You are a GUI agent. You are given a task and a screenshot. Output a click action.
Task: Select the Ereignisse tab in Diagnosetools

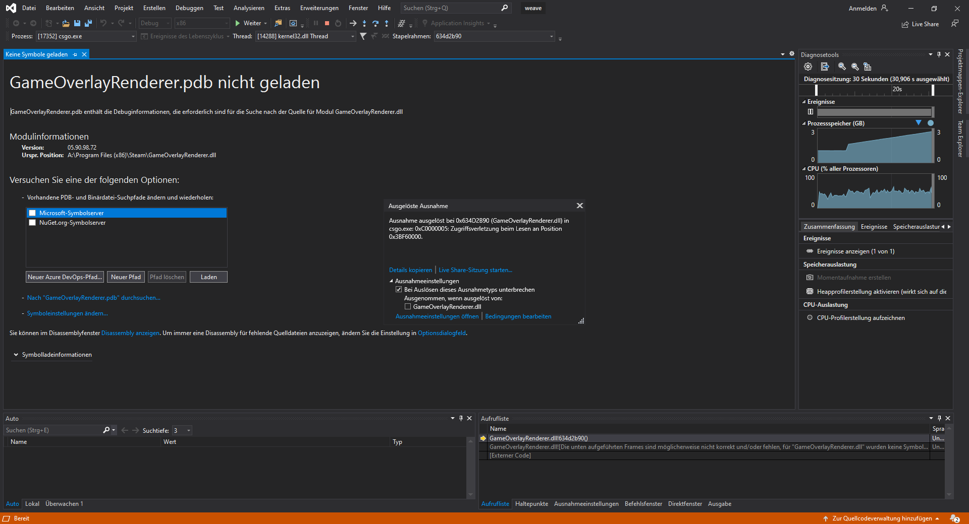tap(874, 227)
